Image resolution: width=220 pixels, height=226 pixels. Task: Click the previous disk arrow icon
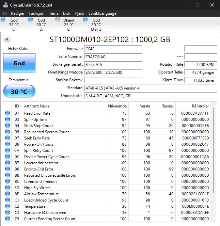7,39
